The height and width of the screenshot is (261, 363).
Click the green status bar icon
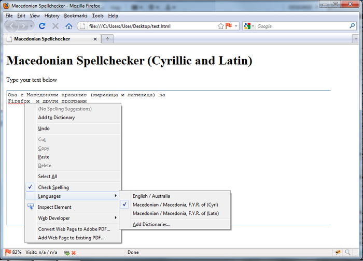pyautogui.click(x=67, y=253)
